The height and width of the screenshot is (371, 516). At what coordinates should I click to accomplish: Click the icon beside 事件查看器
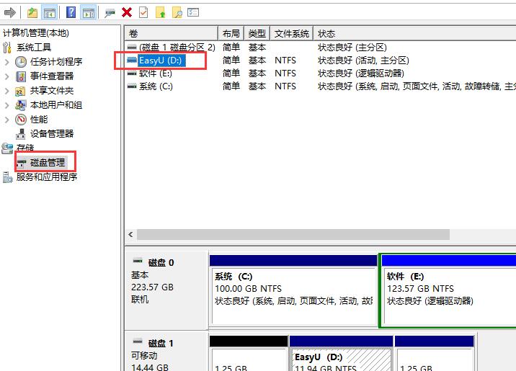pos(21,76)
